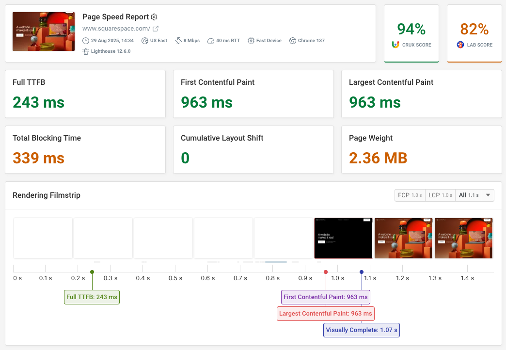Click the Lighthouse logo under 82%
Screen dimensions: 506x350
[x=460, y=45]
